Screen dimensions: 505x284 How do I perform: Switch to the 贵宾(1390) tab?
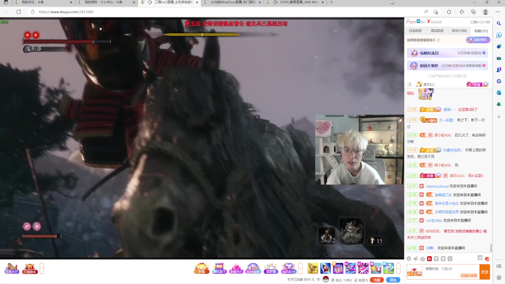(459, 31)
